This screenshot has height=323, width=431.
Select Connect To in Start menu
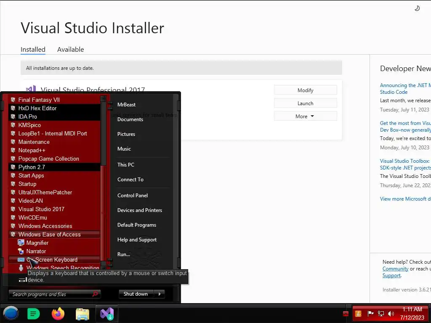point(130,180)
